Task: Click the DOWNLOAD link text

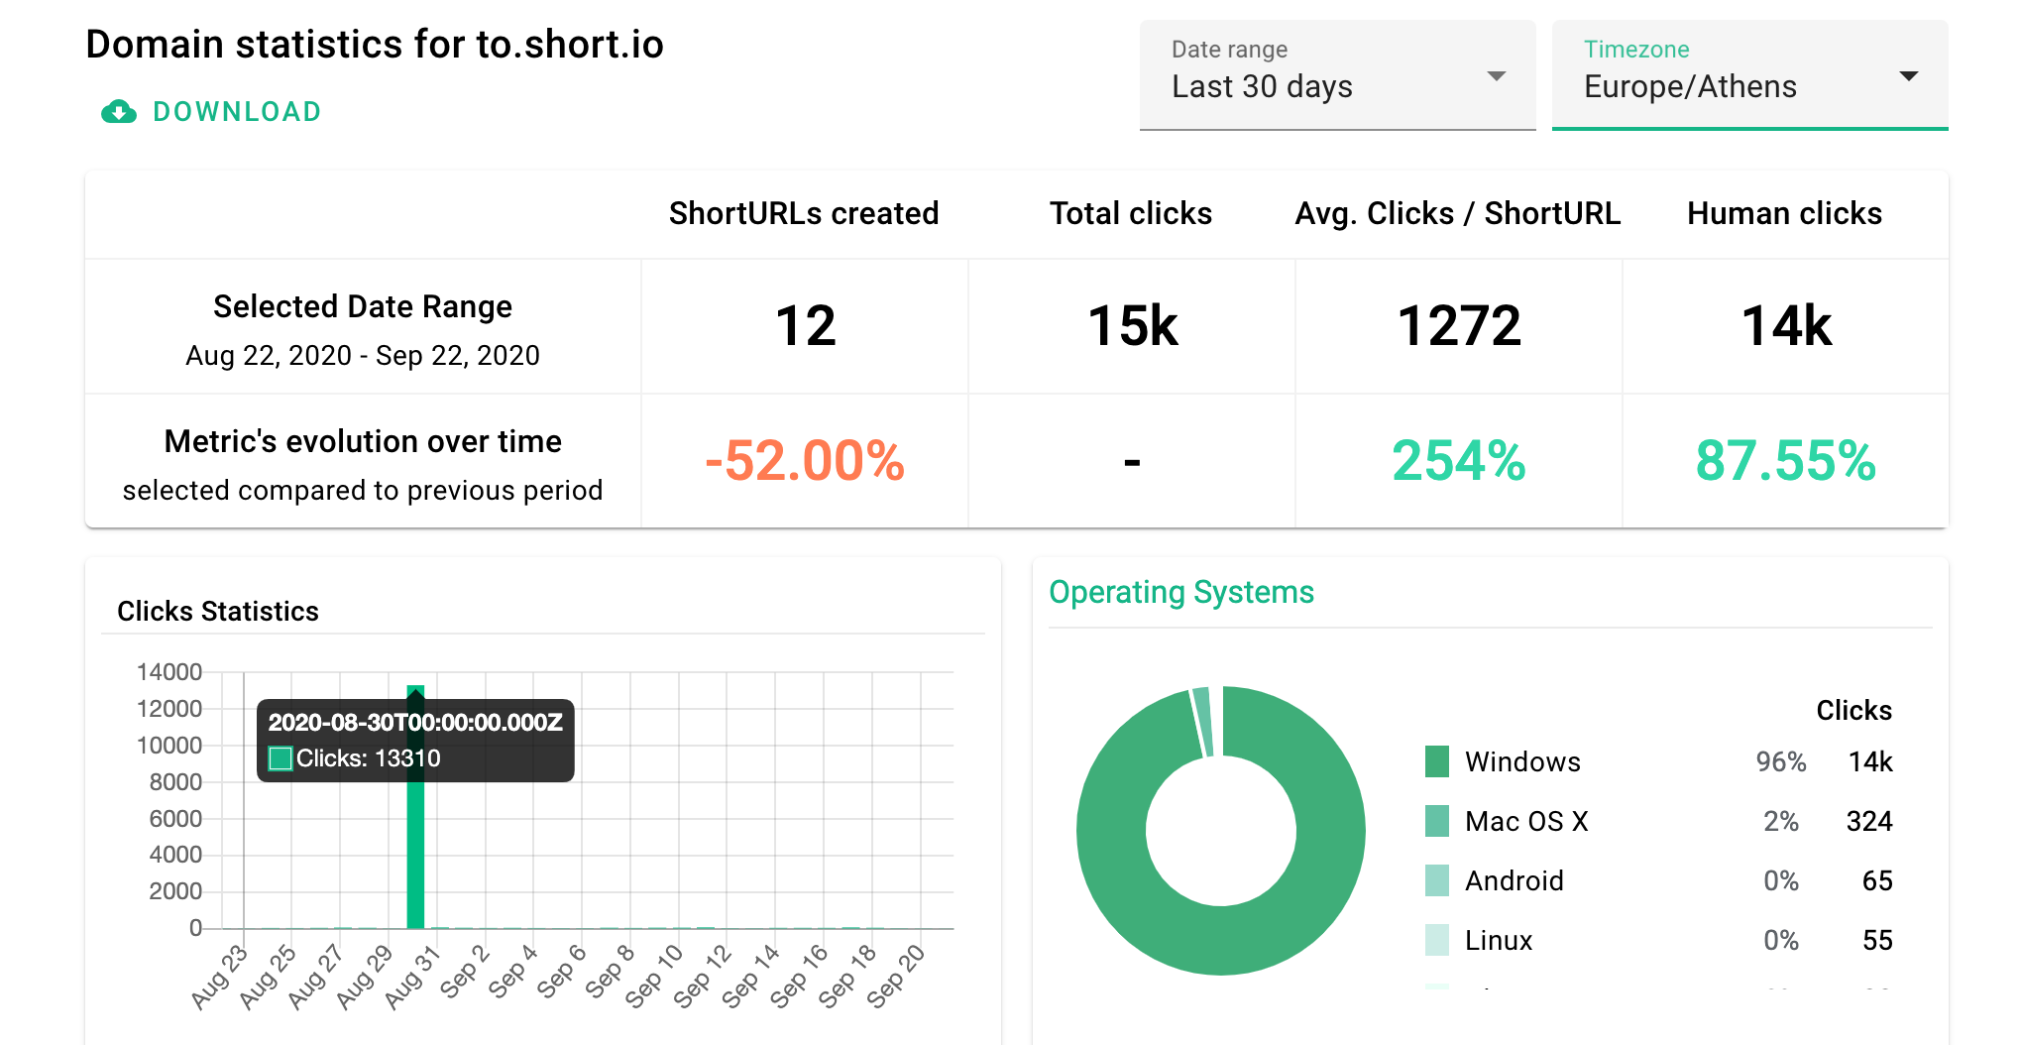Action: [x=237, y=112]
